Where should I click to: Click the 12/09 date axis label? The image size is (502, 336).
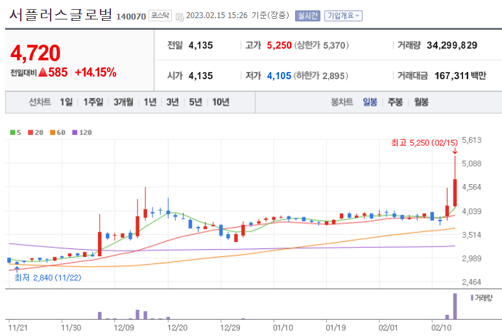click(124, 328)
